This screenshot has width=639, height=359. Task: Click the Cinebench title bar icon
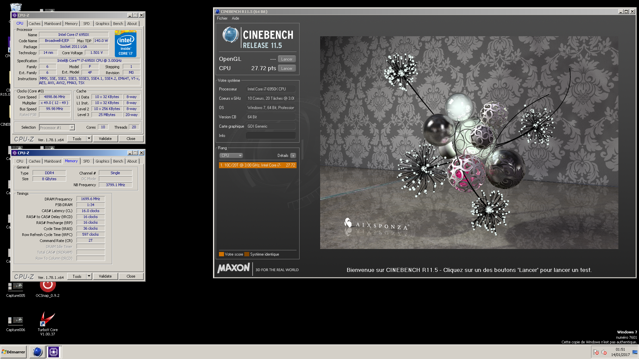point(217,12)
